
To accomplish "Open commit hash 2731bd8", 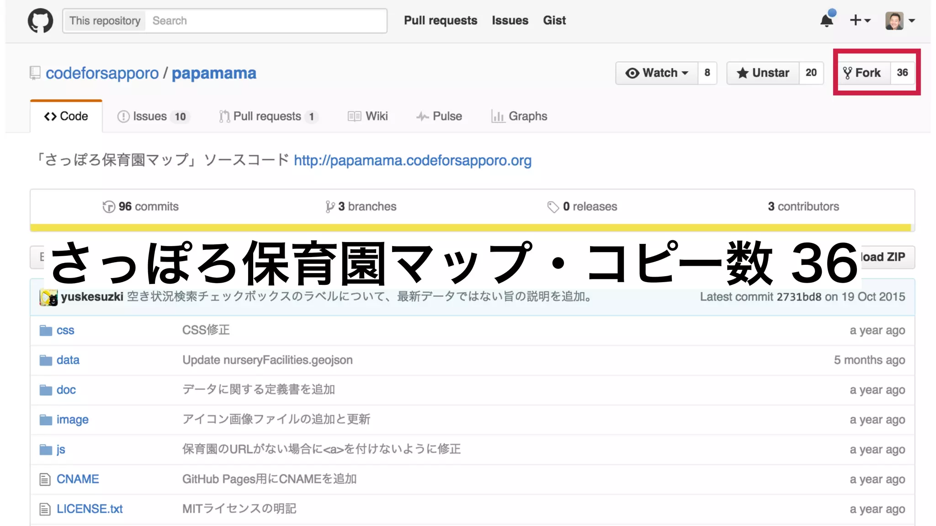I will pyautogui.click(x=799, y=297).
